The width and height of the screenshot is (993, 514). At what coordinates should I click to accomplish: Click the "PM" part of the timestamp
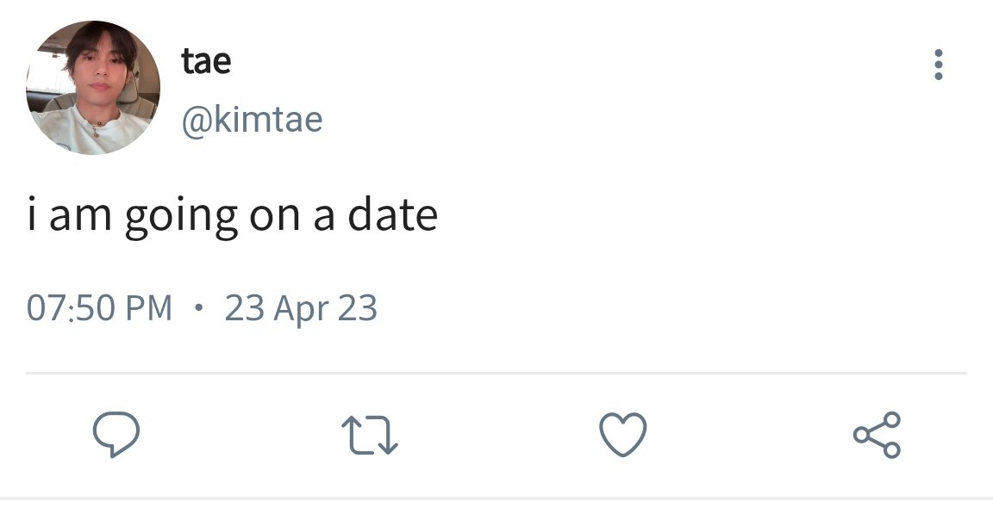tap(149, 308)
